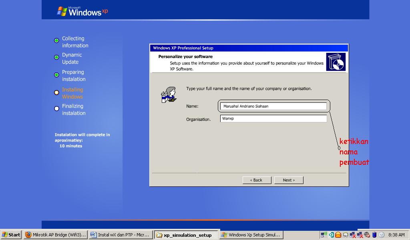
Task: Click the 10 minutes remaining text
Action: pos(71,146)
